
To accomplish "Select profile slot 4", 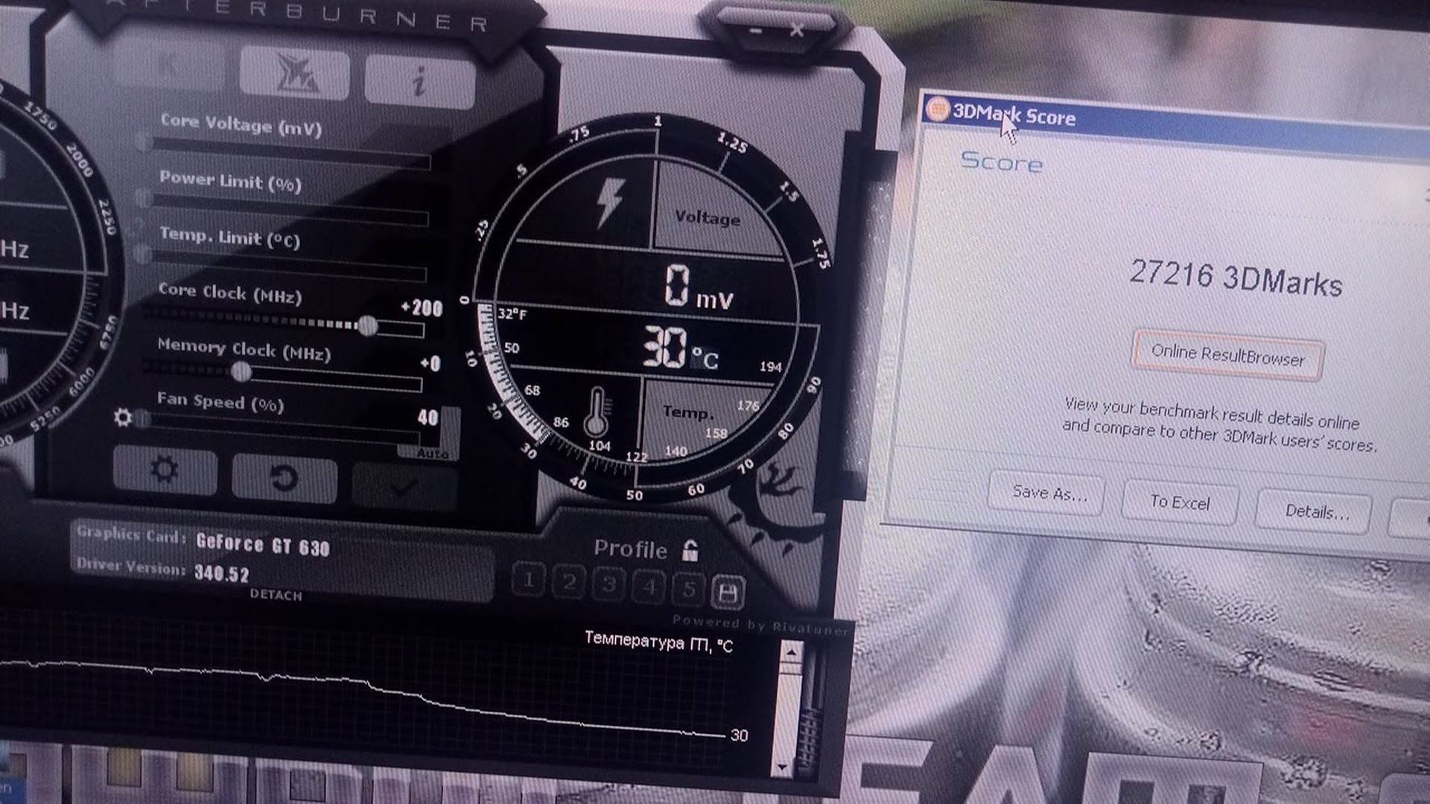I will click(649, 587).
